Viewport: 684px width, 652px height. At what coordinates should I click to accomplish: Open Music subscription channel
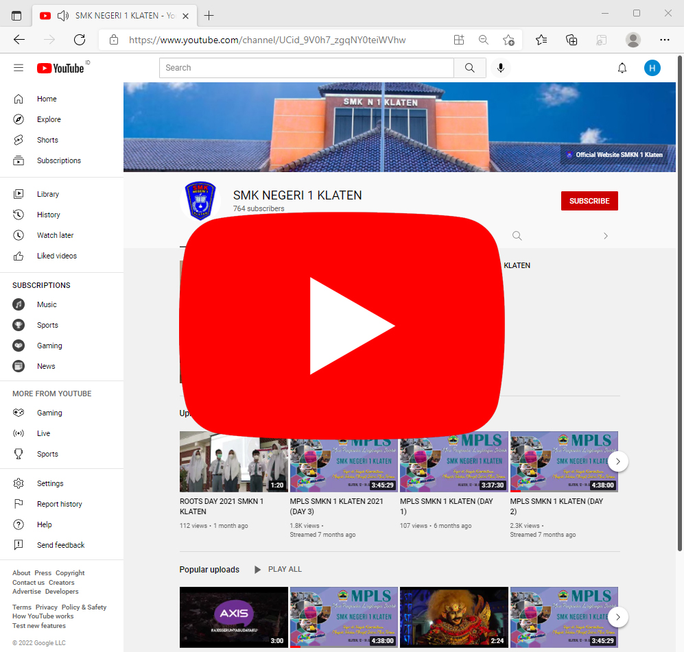pos(62,304)
